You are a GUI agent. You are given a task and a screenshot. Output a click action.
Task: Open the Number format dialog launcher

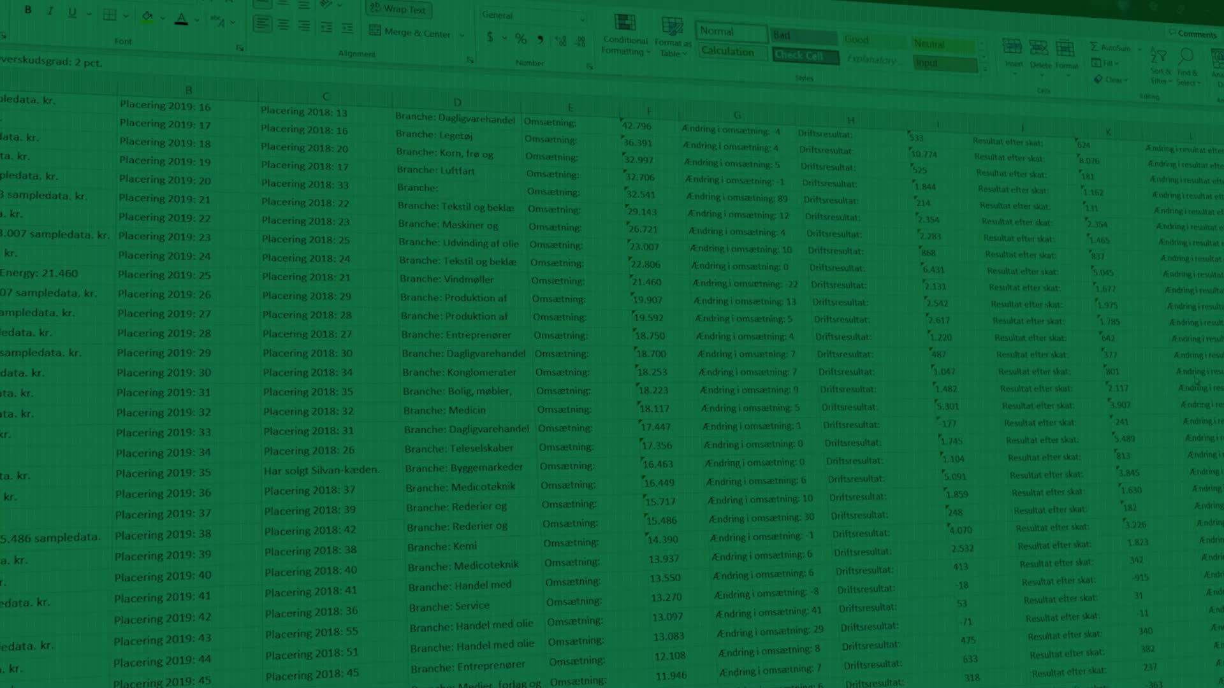point(589,66)
